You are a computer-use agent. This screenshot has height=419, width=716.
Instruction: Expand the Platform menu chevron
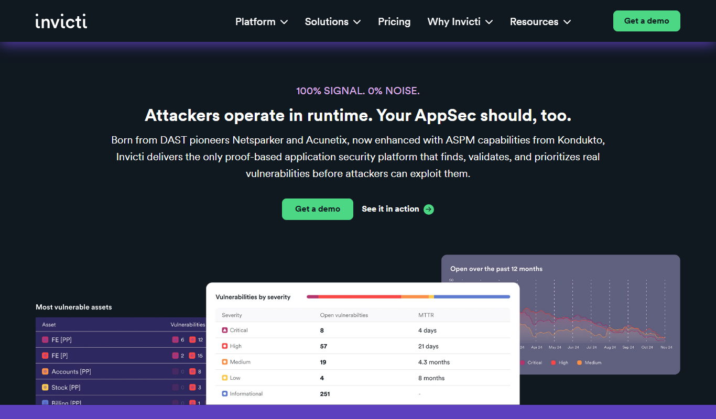pyautogui.click(x=284, y=22)
